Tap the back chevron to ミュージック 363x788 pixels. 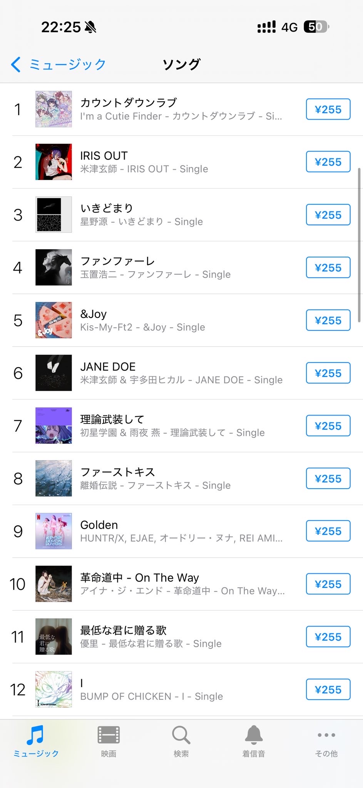(16, 65)
